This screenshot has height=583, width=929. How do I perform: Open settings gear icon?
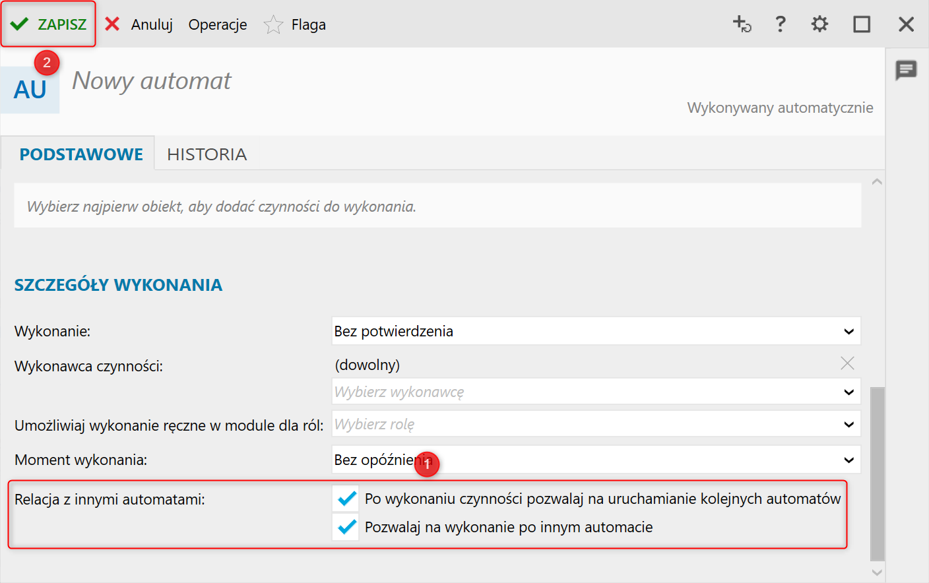(x=819, y=24)
